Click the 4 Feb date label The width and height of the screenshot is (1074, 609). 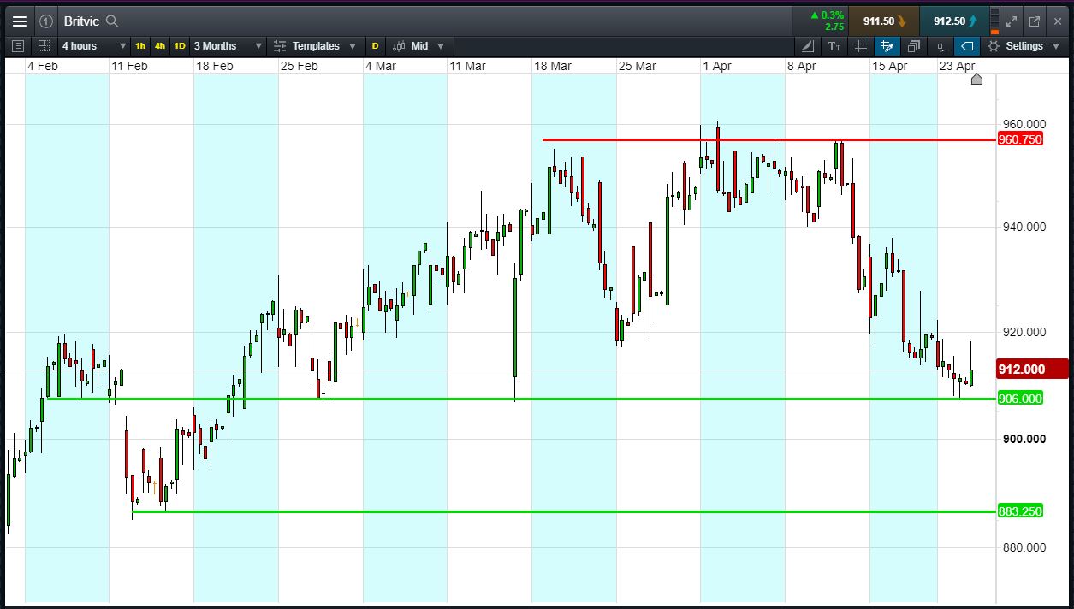(42, 66)
